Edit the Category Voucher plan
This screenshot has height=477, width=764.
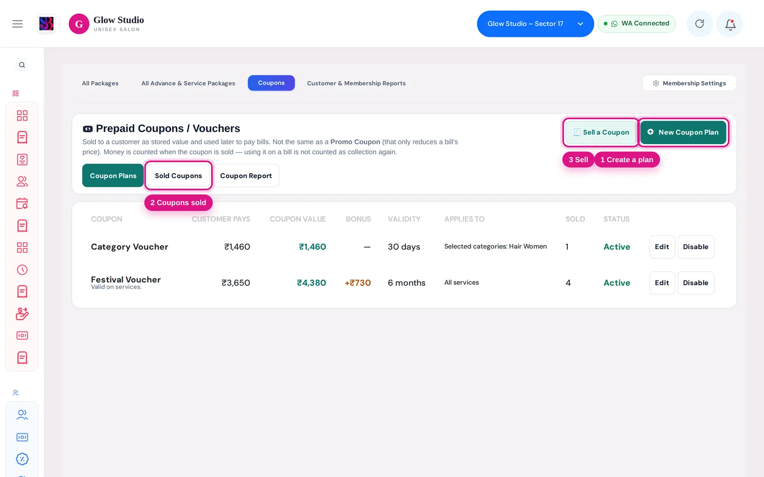pyautogui.click(x=662, y=247)
